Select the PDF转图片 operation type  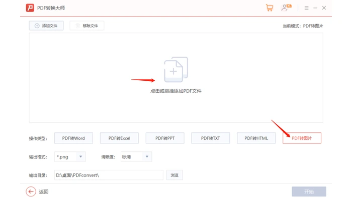click(302, 138)
